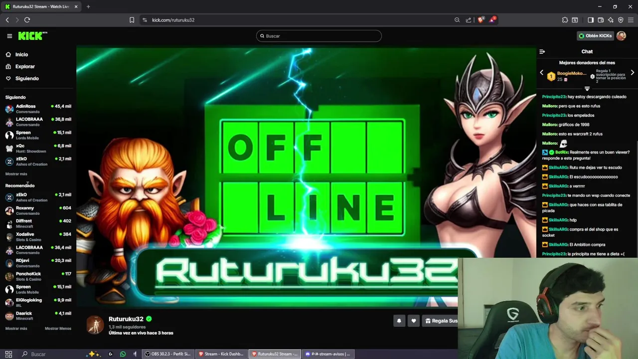Image resolution: width=638 pixels, height=359 pixels.
Task: Open Windows Start menu
Action: (8, 354)
